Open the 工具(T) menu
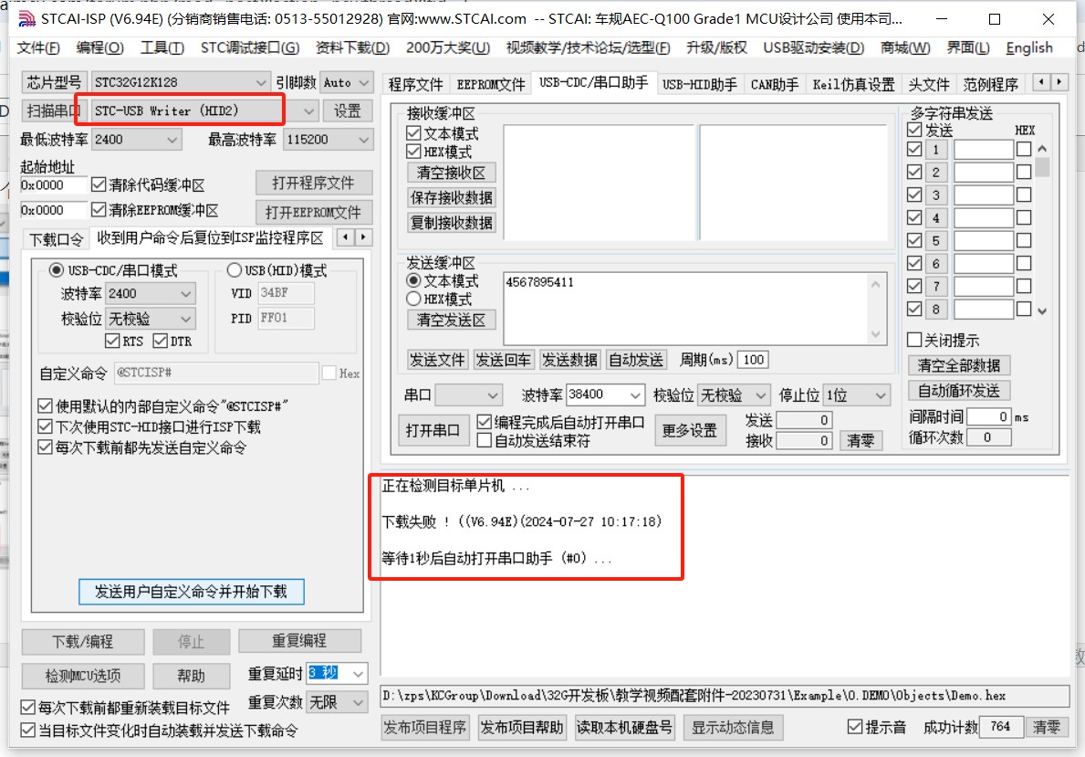 pyautogui.click(x=162, y=47)
